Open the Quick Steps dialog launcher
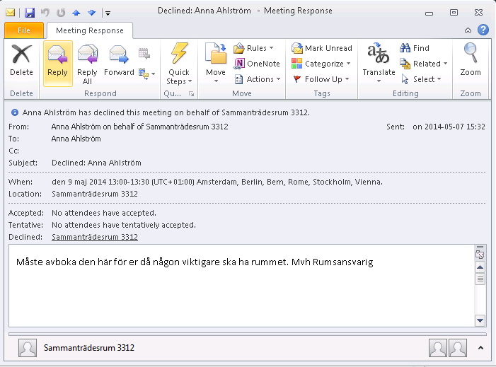This screenshot has width=496, height=367. click(x=191, y=93)
